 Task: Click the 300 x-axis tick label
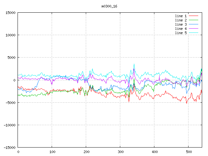(x=120, y=152)
